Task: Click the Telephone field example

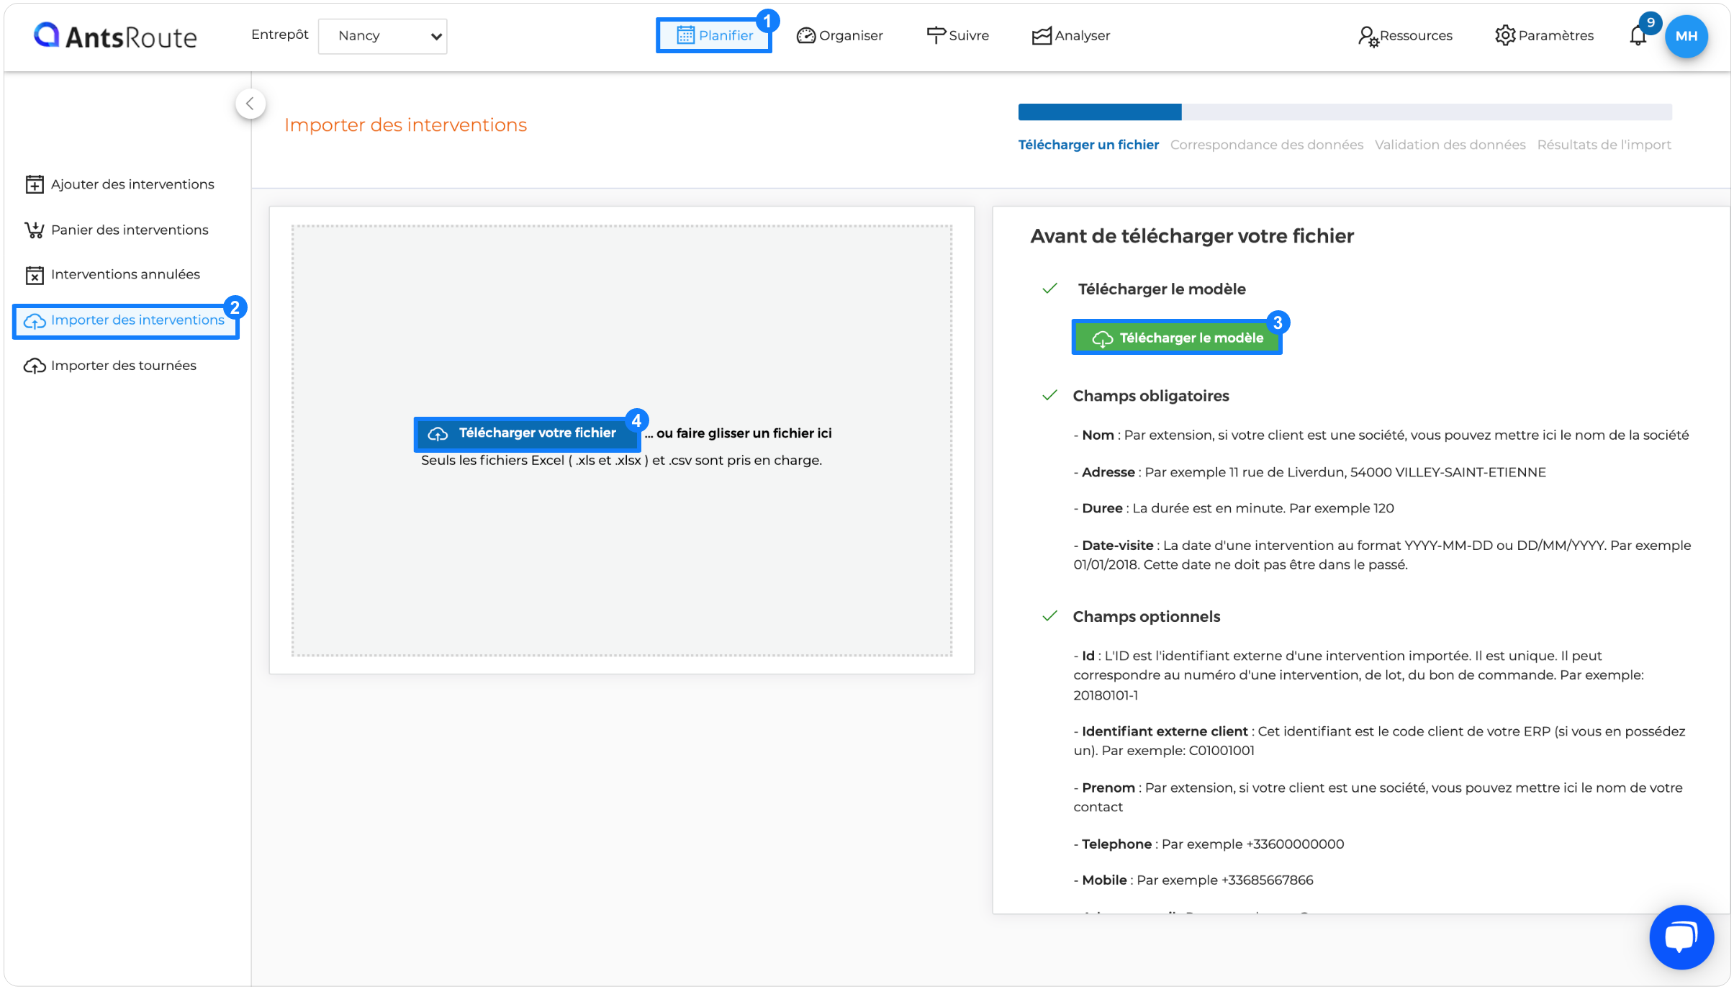Action: (1209, 844)
